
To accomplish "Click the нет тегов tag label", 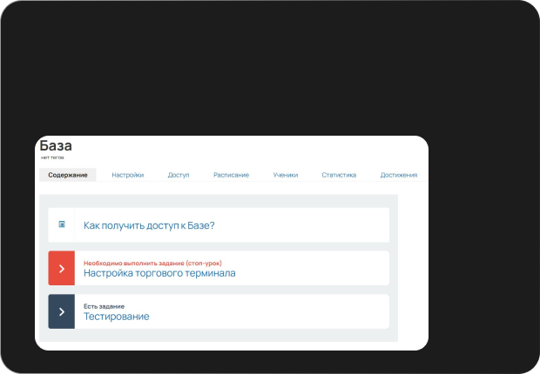I will click(52, 157).
